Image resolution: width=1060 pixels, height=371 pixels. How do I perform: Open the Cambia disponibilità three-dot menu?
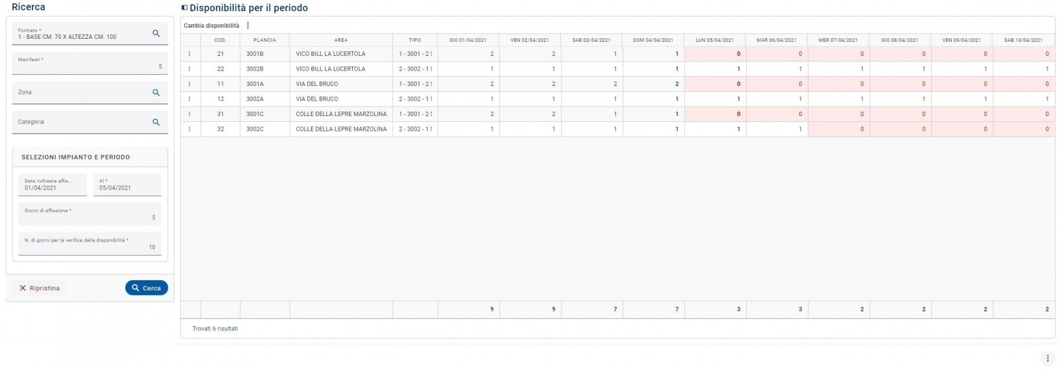pyautogui.click(x=248, y=25)
